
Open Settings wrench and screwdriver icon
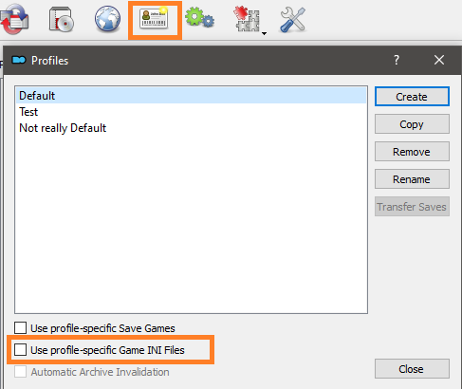pos(293,20)
